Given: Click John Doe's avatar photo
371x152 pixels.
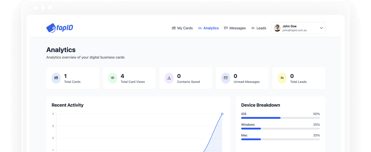Looking at the screenshot, I should pyautogui.click(x=277, y=28).
